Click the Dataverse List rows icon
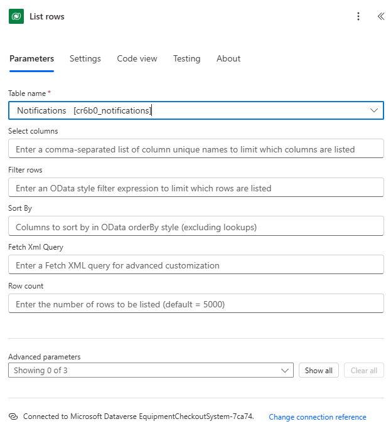 pos(16,16)
